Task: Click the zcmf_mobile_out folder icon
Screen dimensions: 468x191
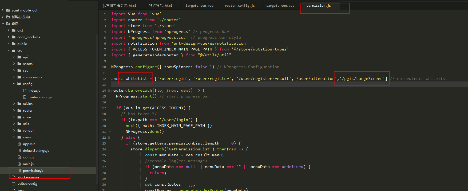Action: click(8, 10)
